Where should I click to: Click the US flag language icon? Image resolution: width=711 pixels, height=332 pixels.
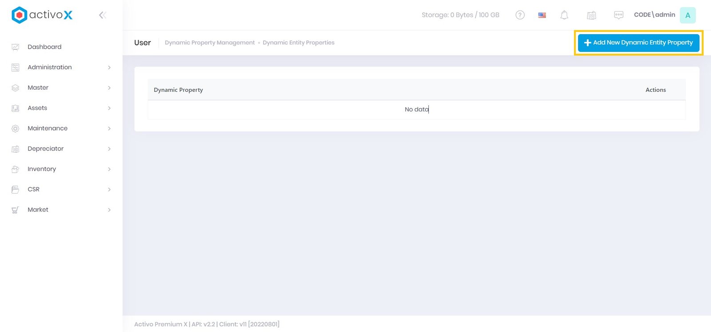click(542, 15)
